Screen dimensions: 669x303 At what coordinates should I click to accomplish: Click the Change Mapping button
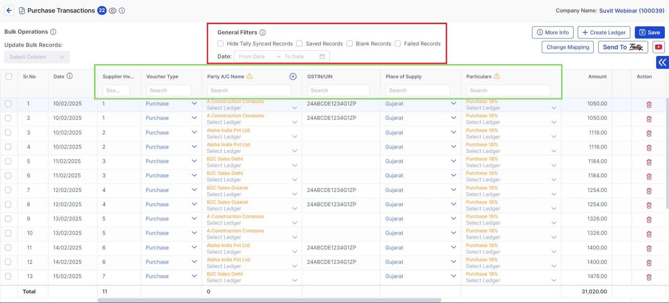568,47
